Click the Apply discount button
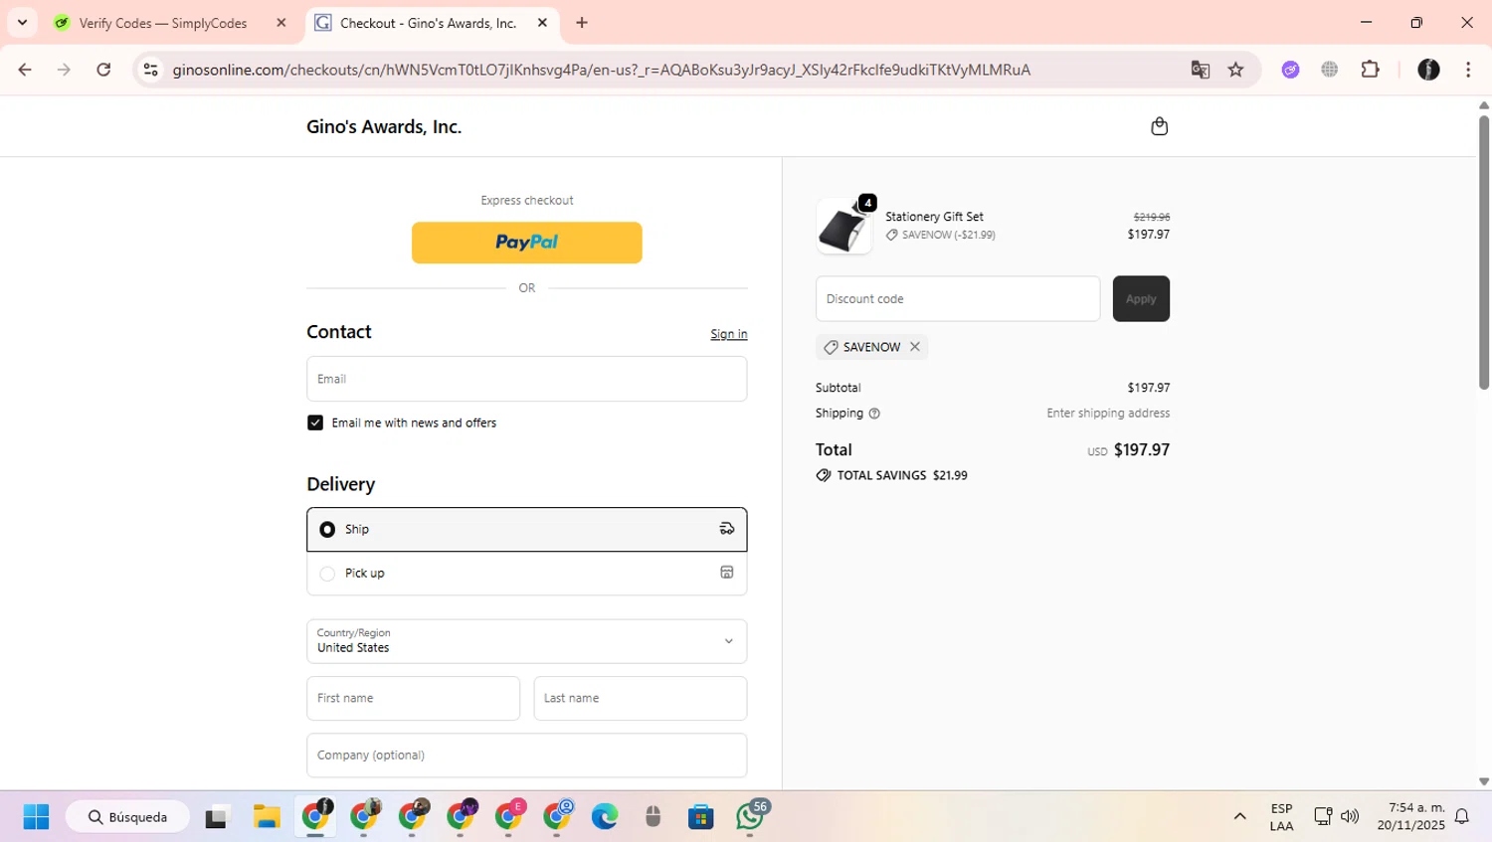 pyautogui.click(x=1141, y=298)
